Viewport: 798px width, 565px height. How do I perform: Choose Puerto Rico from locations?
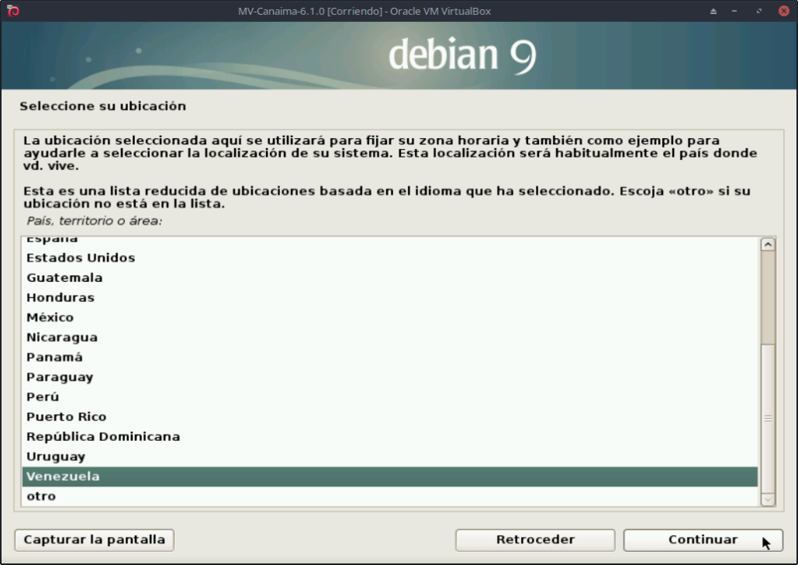click(x=66, y=417)
